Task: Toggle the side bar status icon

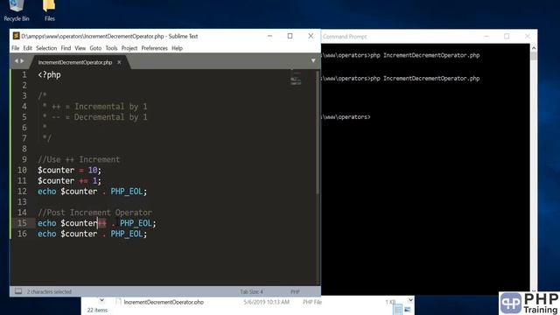Action: pyautogui.click(x=18, y=291)
